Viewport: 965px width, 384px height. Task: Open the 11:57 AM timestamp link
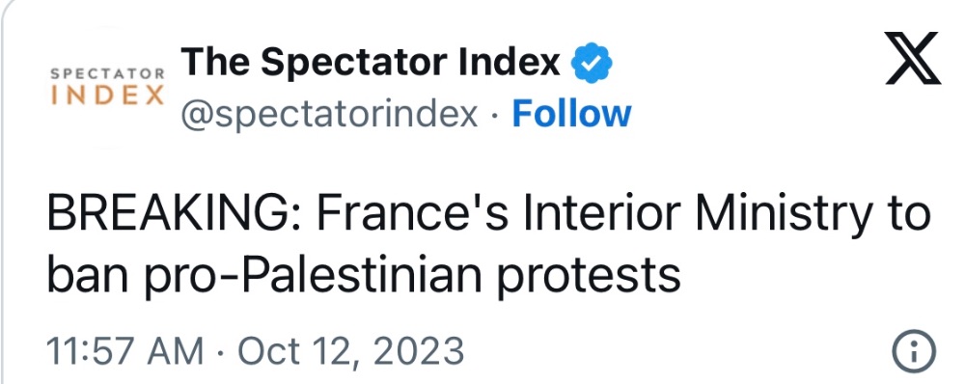pos(124,352)
